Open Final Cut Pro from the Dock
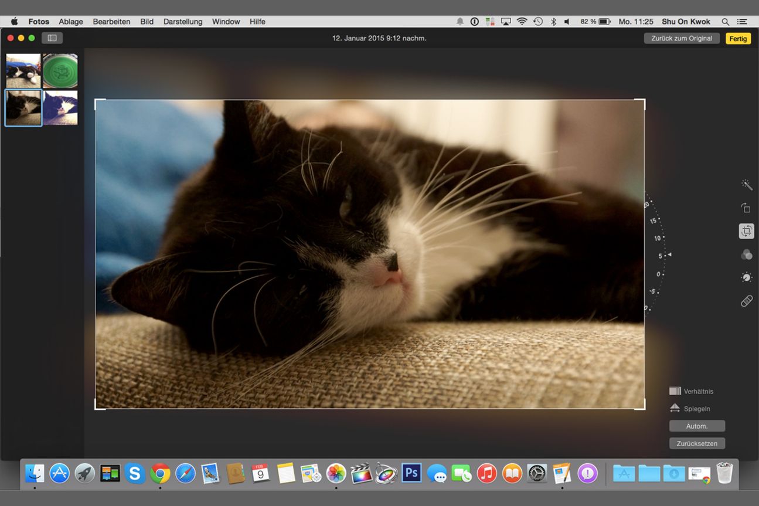This screenshot has height=506, width=759. [x=362, y=473]
